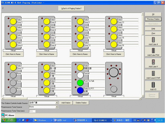Click Here to Name the first cube
165x124 pixels.
coord(13,54)
